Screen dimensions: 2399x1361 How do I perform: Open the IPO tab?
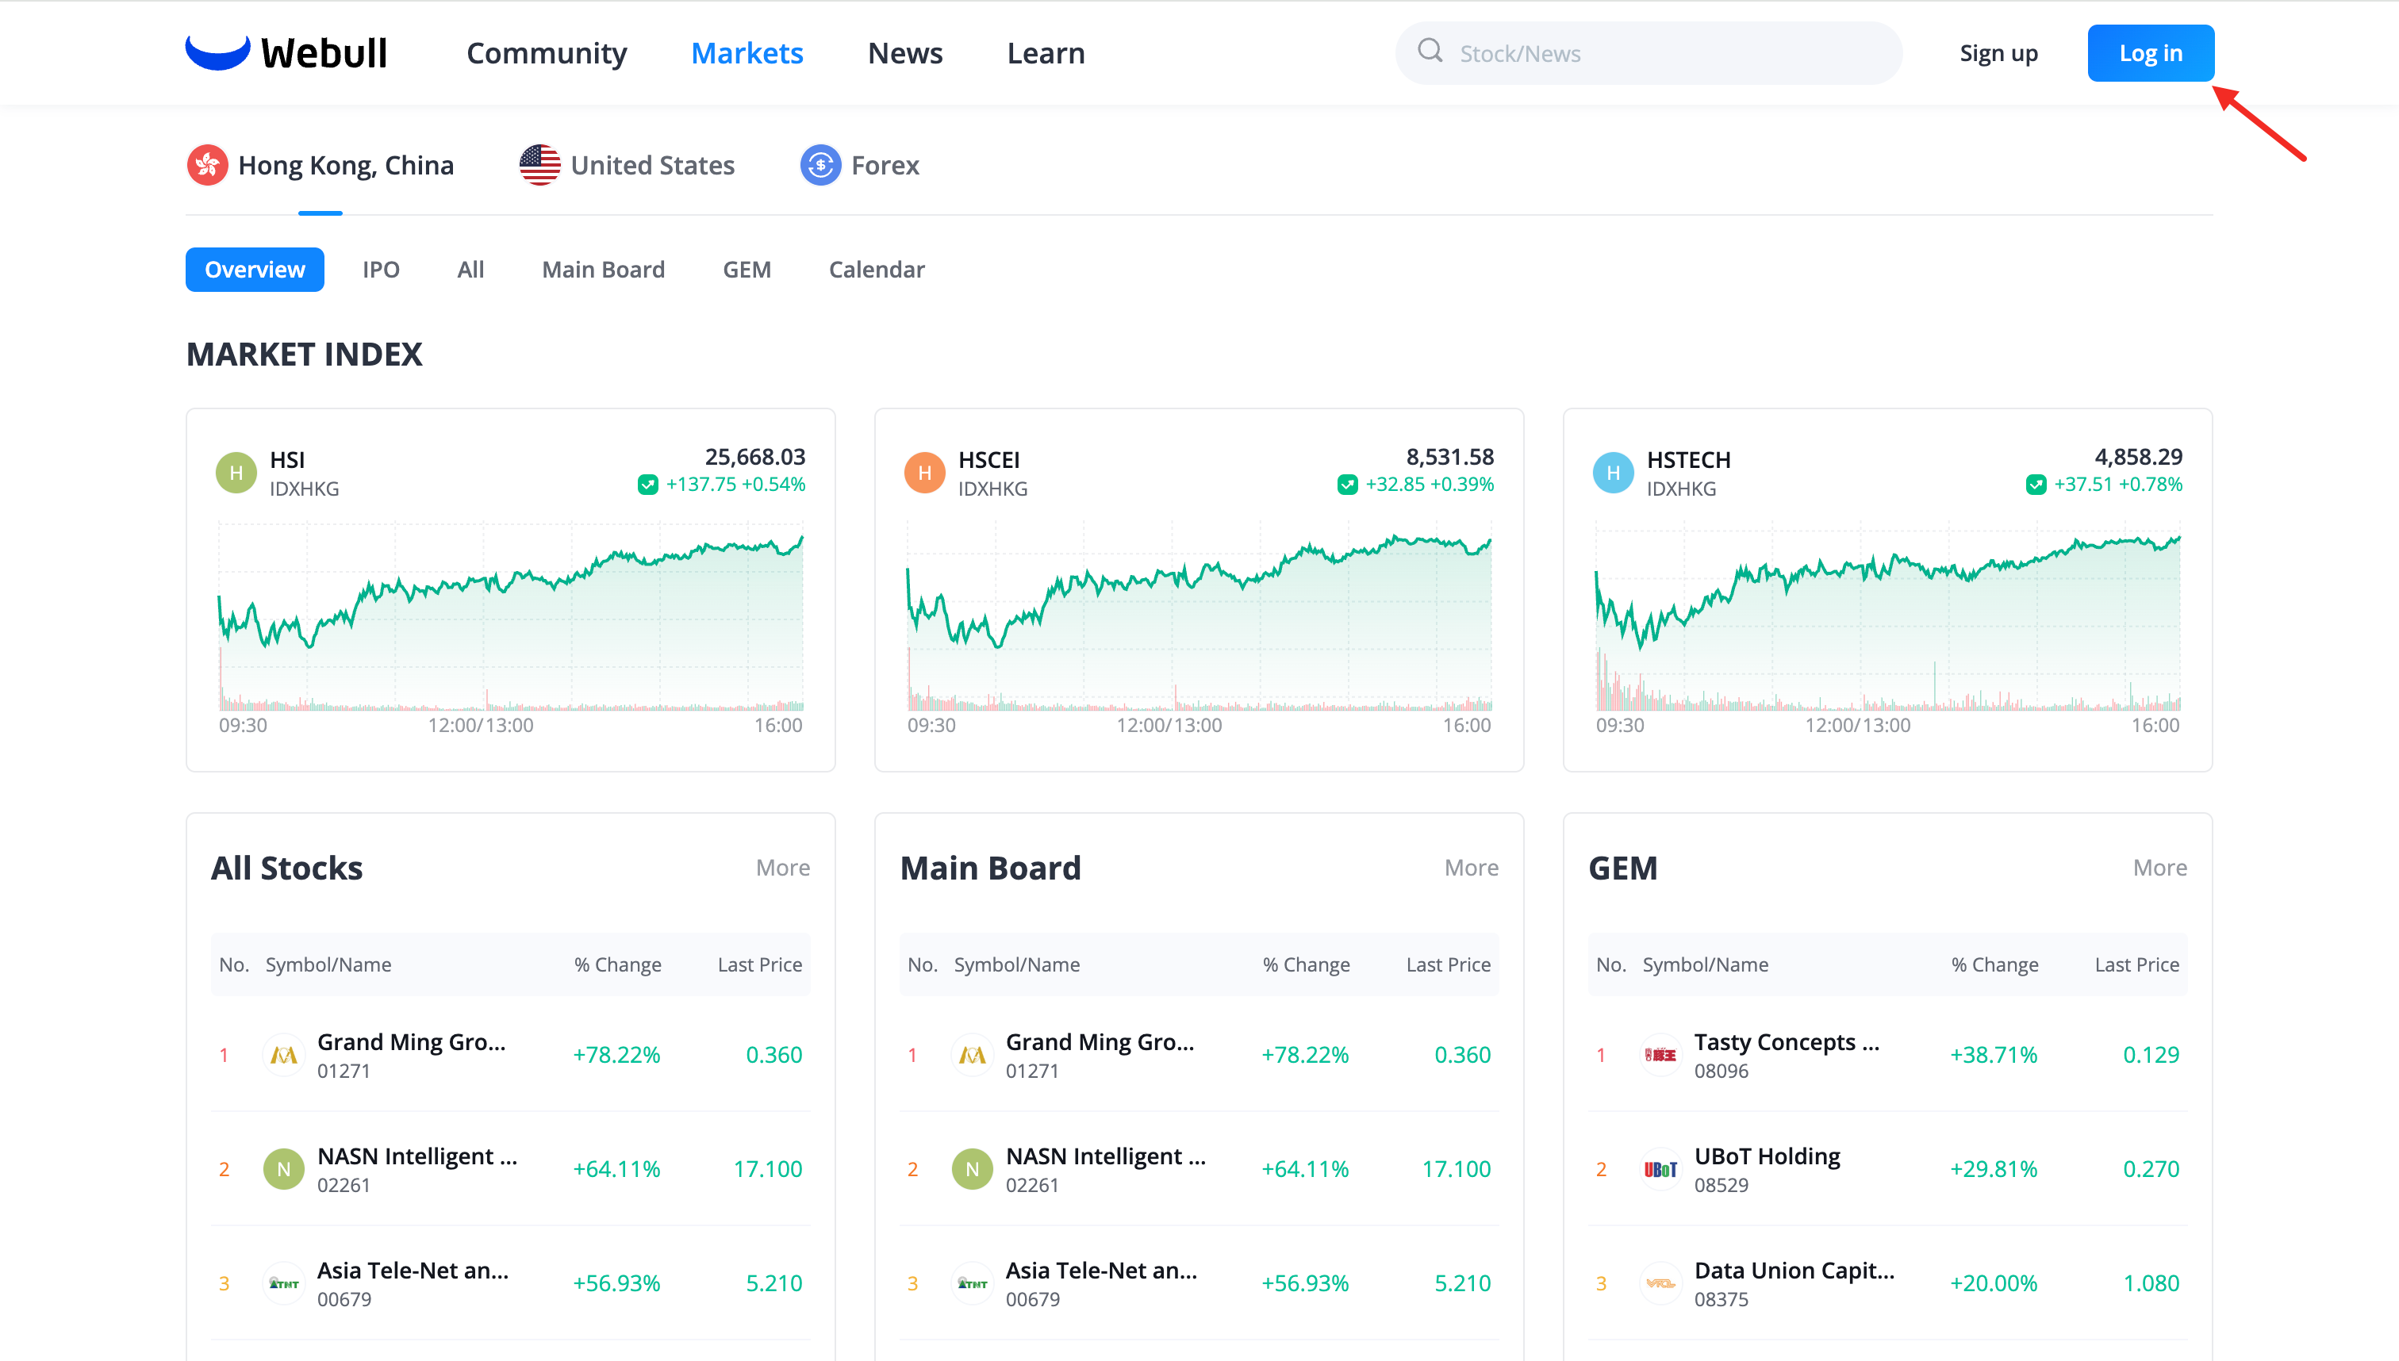pyautogui.click(x=381, y=269)
